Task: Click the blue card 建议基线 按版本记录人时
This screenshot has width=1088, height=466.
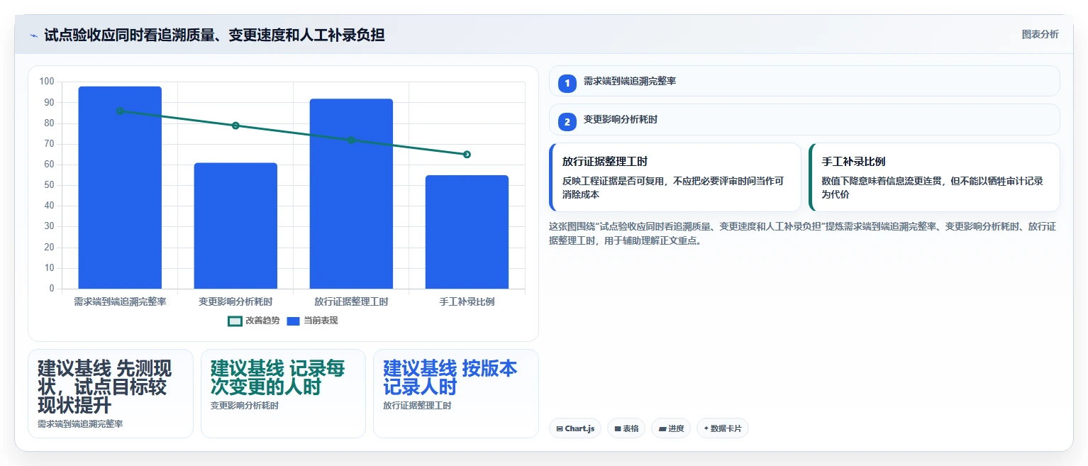Action: [456, 394]
